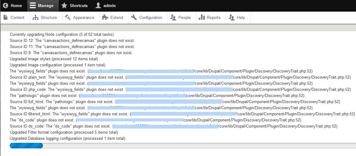This screenshot has width=356, height=156.
Task: Click the Home back-arrow icon
Action: click(x=6, y=6)
